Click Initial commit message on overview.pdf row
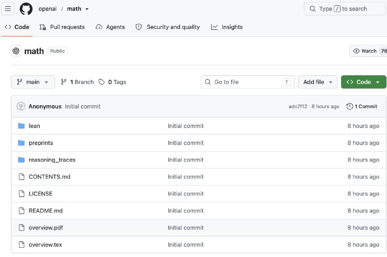387x257 pixels. click(x=186, y=228)
